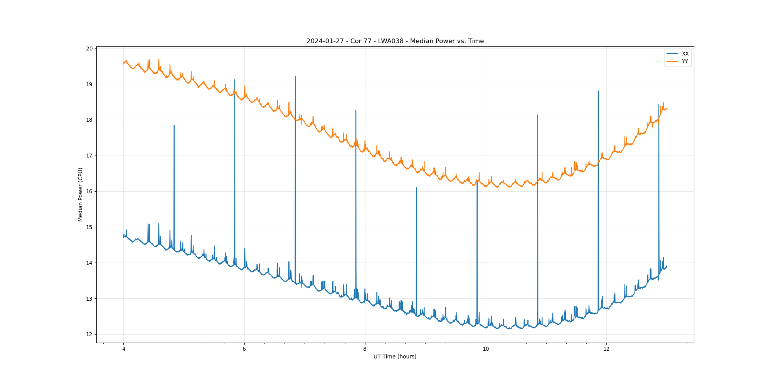The image size is (771, 385).
Task: Click the plot title mentioning LWA038
Action: click(395, 41)
